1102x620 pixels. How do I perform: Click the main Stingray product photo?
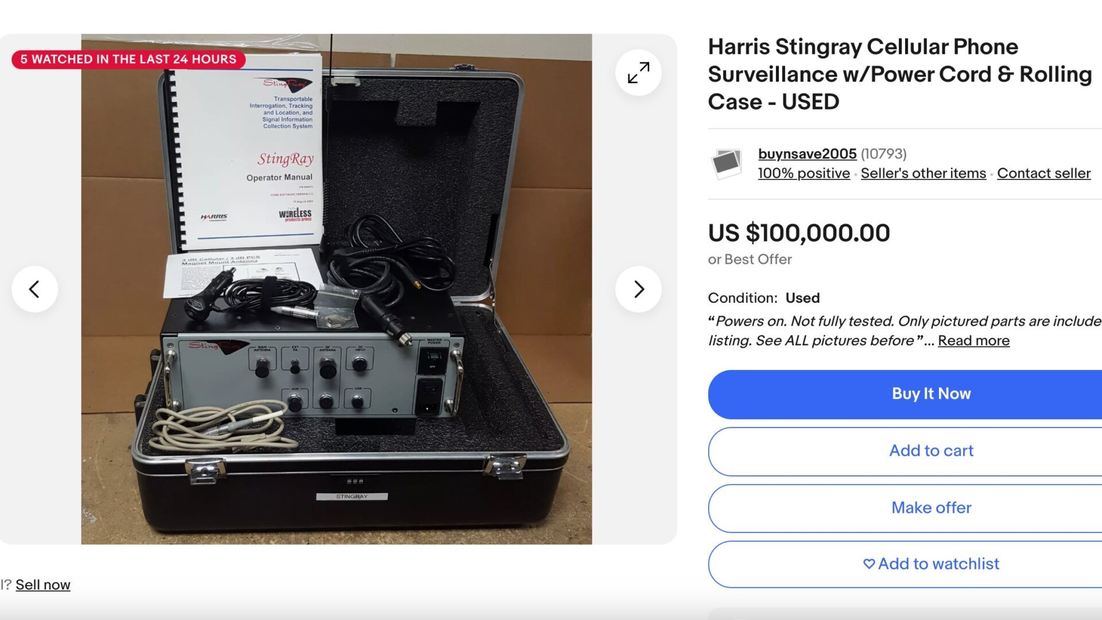336,289
